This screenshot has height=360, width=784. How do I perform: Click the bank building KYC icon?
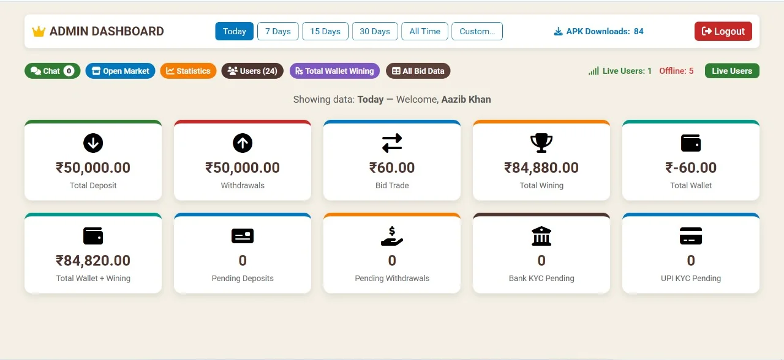[541, 236]
